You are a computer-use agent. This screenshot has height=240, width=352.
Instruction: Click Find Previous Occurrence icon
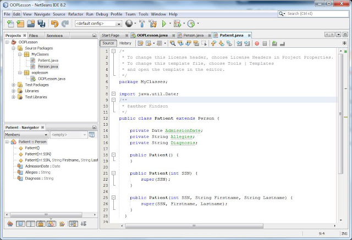(180, 43)
